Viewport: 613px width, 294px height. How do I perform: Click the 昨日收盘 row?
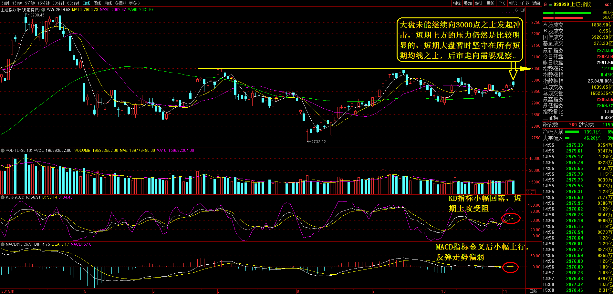[577, 63]
